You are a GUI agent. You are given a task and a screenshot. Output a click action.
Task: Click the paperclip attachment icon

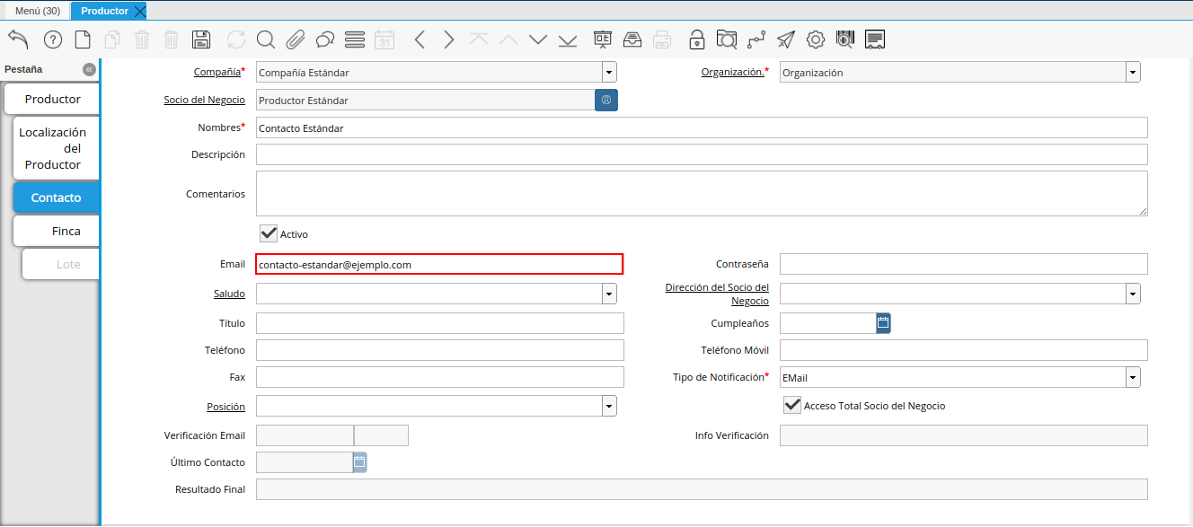tap(296, 40)
